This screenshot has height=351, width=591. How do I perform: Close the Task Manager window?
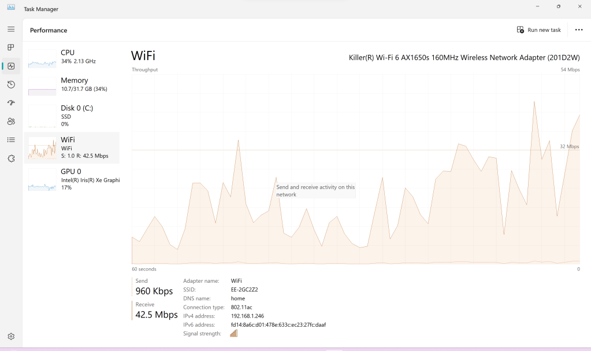pyautogui.click(x=579, y=6)
